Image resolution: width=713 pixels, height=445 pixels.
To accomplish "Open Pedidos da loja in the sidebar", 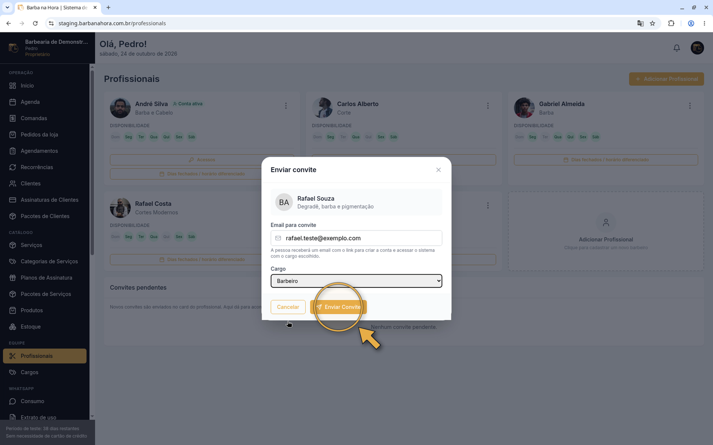I will pyautogui.click(x=45, y=134).
